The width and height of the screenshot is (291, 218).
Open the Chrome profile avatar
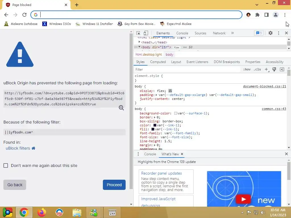click(276, 15)
